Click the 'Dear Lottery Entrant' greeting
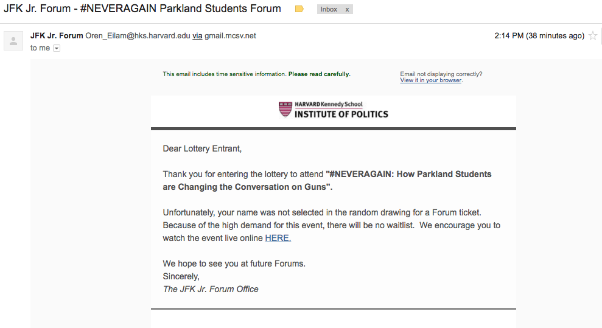Image resolution: width=602 pixels, height=328 pixels. [x=202, y=149]
